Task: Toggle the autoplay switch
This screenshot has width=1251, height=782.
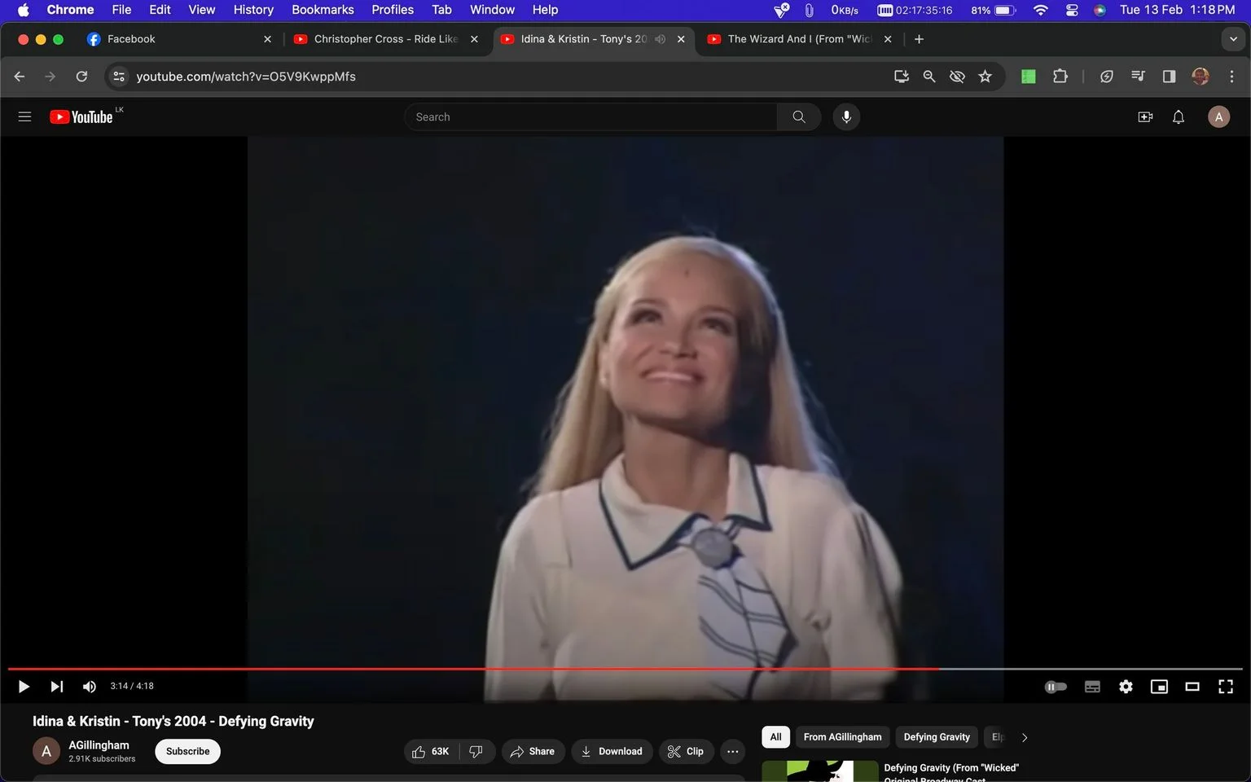Action: click(1056, 687)
